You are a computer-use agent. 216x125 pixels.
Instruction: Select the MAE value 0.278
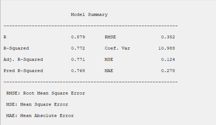pos(168,71)
